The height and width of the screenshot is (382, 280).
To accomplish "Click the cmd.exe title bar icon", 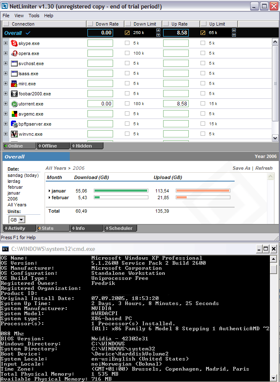I will pos(5,249).
